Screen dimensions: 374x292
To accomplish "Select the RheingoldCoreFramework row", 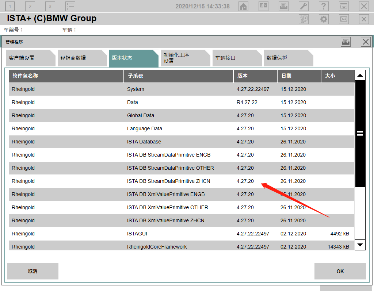I will pyautogui.click(x=182, y=246).
